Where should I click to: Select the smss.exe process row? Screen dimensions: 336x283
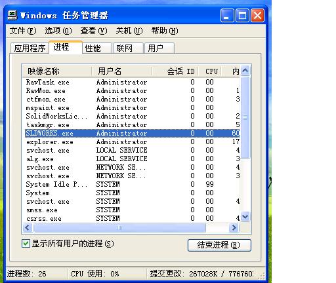point(133,210)
